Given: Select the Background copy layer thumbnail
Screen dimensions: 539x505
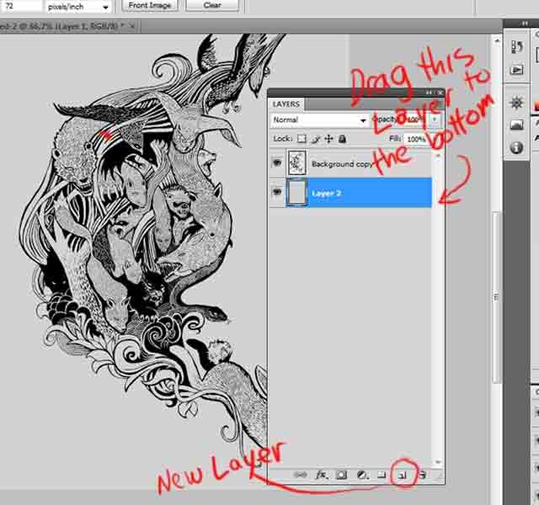Looking at the screenshot, I should [298, 163].
